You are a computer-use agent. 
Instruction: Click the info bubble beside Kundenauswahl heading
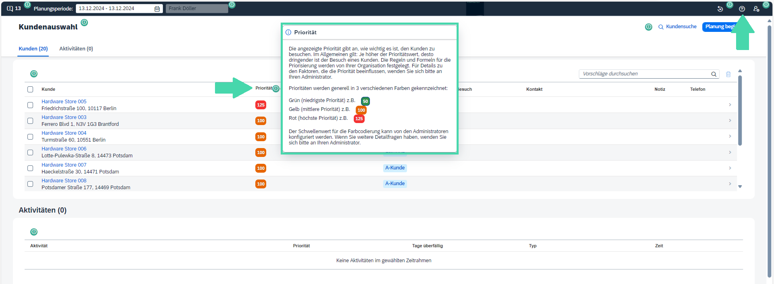pos(84,23)
